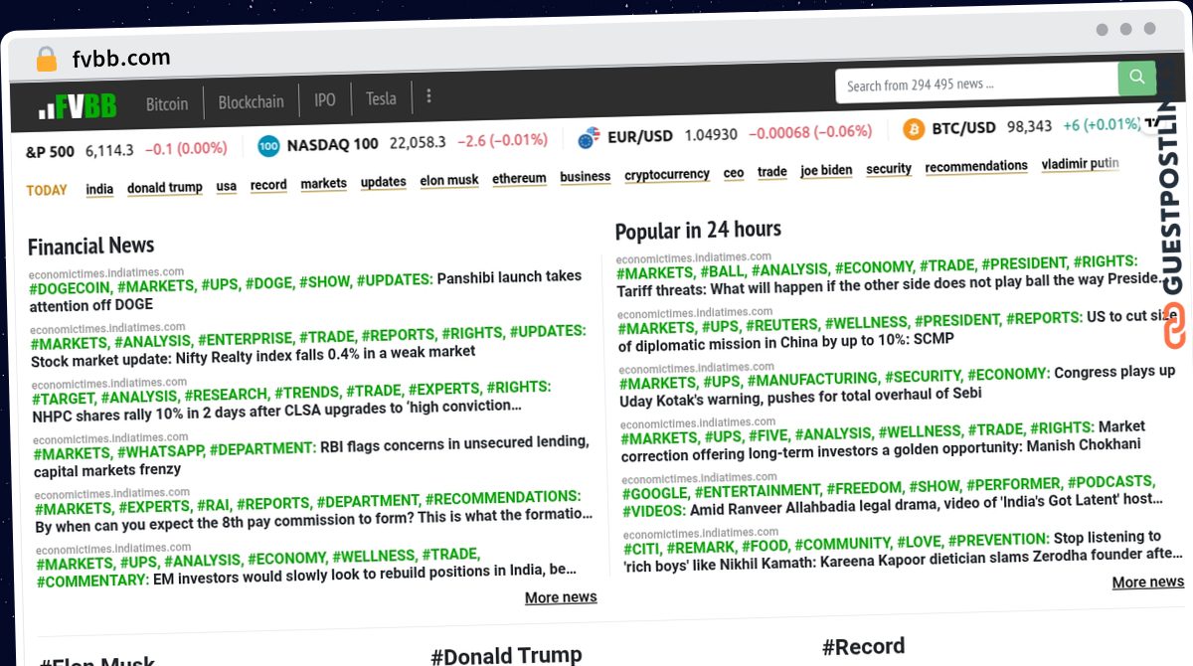The image size is (1193, 666).
Task: Open the Popular in 24 hours heading
Action: [x=698, y=231]
